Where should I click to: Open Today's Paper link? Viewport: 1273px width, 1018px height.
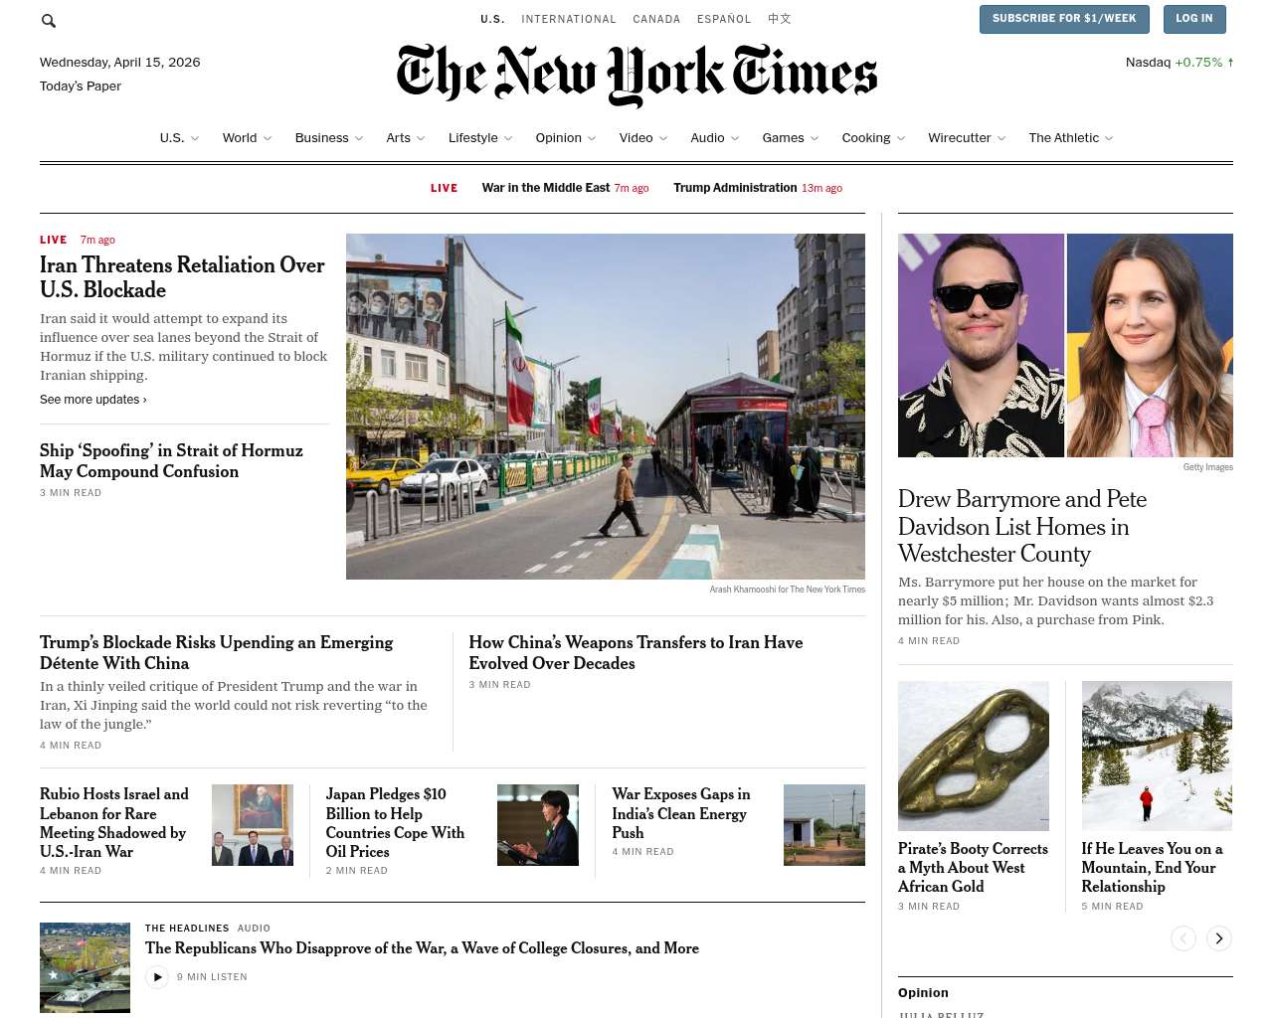(81, 86)
